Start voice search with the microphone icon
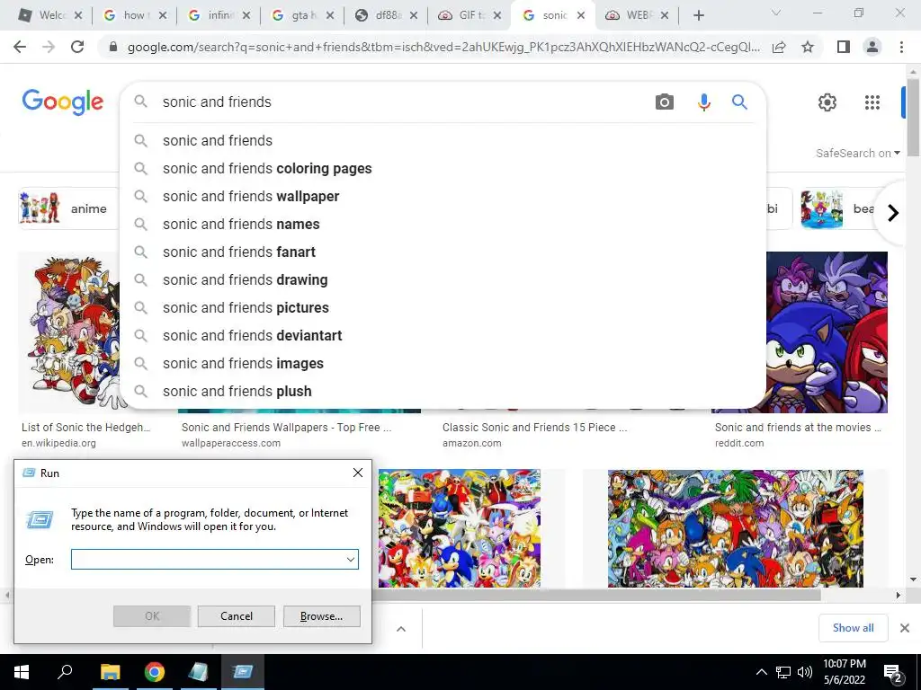The width and height of the screenshot is (921, 690). [703, 102]
